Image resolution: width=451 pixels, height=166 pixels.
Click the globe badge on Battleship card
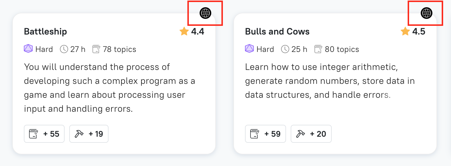tap(205, 13)
